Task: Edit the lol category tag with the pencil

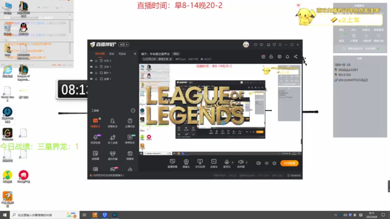Action: (x=170, y=59)
